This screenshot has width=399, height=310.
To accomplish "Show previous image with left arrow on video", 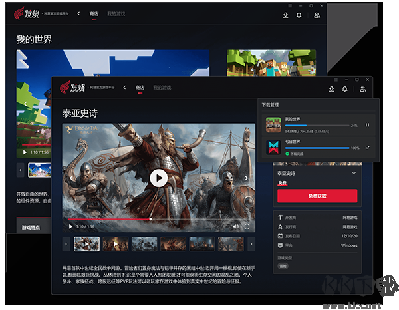I will click(72, 178).
